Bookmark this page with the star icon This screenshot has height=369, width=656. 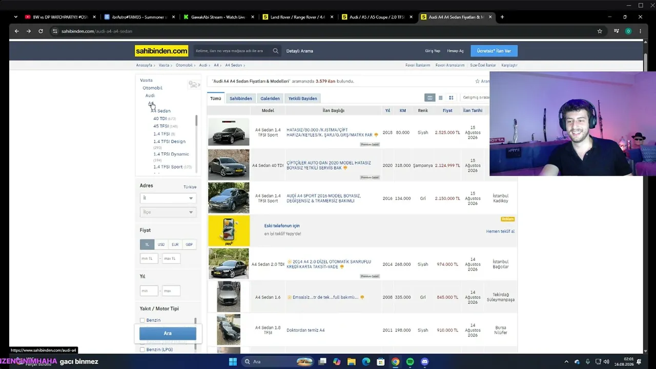(600, 31)
